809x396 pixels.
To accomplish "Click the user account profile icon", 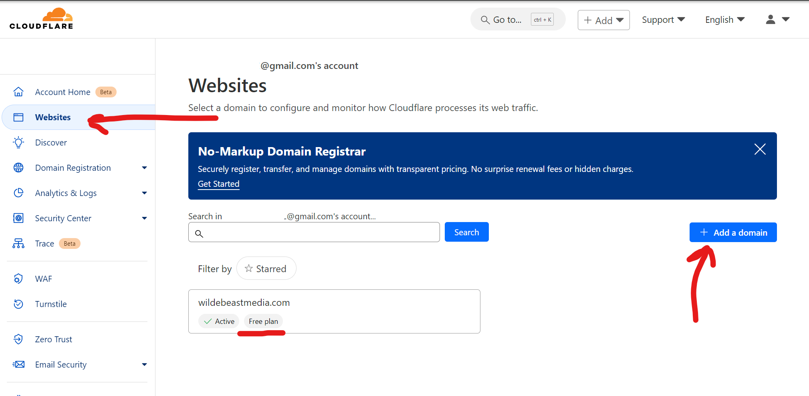I will (x=770, y=20).
